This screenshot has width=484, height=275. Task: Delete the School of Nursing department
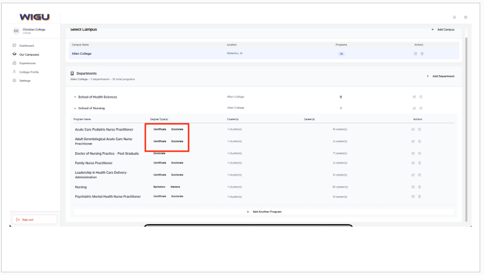pyautogui.click(x=421, y=108)
